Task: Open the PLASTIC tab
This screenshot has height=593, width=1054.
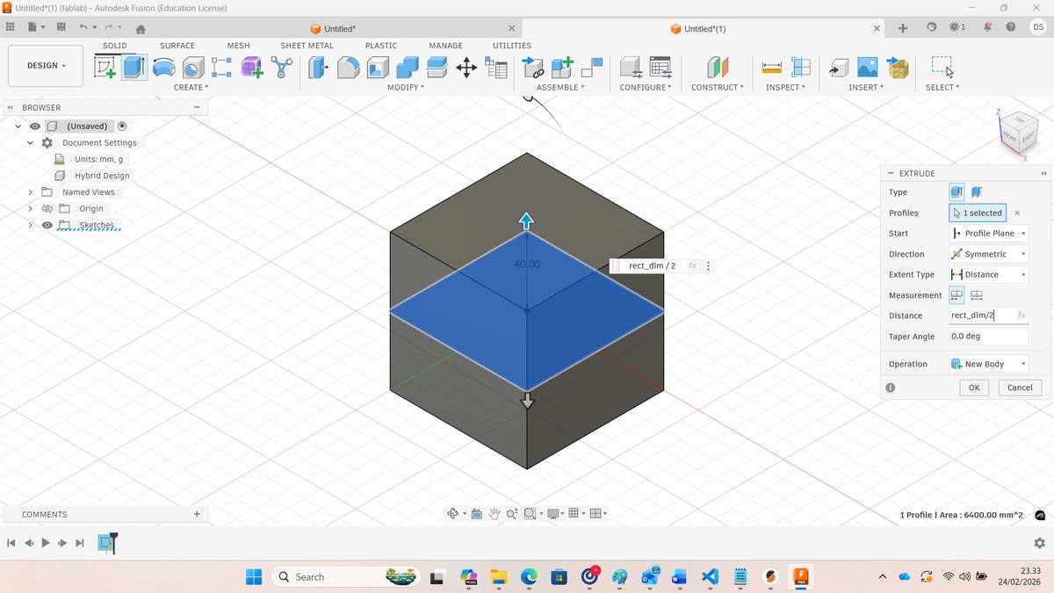Action: (x=380, y=46)
